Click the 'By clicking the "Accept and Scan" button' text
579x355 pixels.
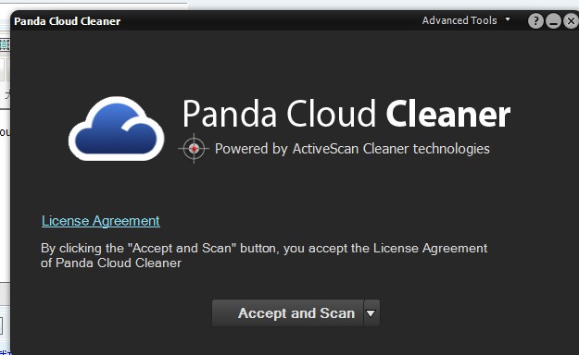[264, 255]
